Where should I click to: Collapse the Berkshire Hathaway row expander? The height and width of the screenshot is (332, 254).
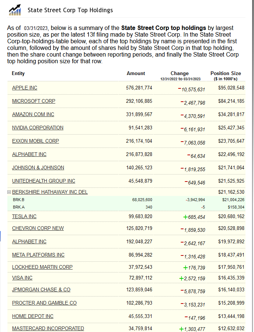(9, 192)
